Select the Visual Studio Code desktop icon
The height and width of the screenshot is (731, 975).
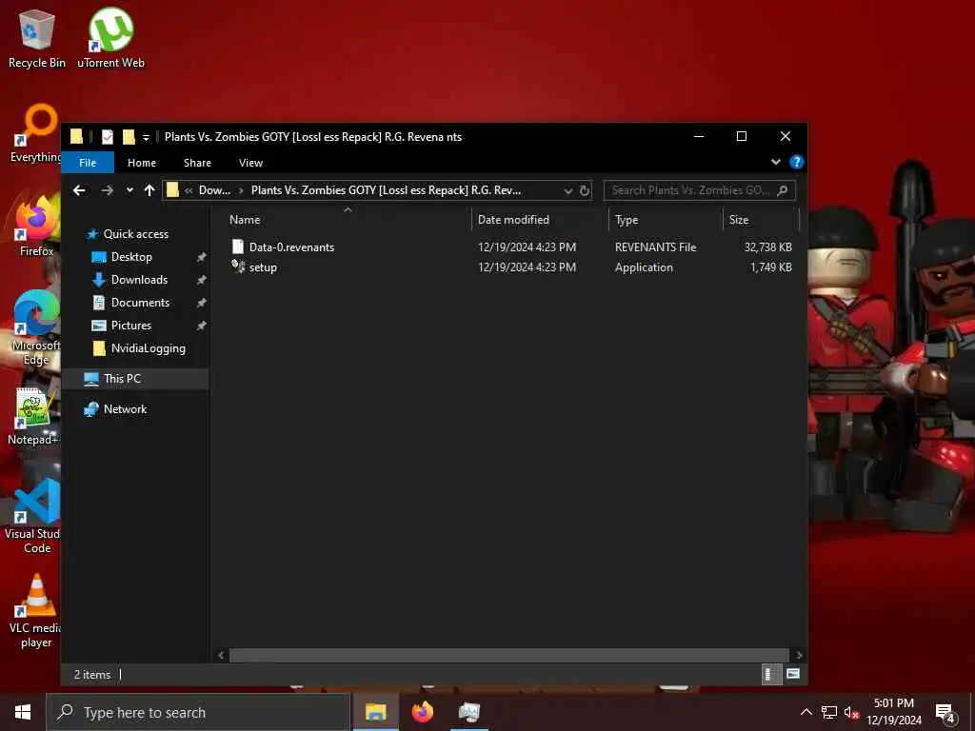coord(33,516)
